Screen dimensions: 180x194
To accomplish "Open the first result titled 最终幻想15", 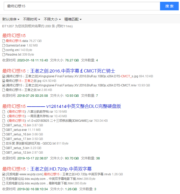I will tap(14, 36).
